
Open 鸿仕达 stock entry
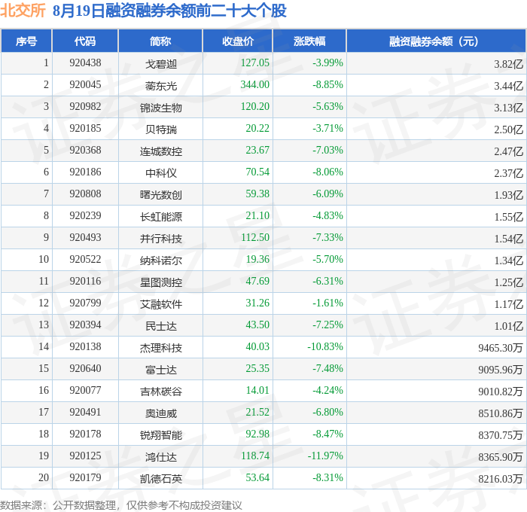coord(161,457)
